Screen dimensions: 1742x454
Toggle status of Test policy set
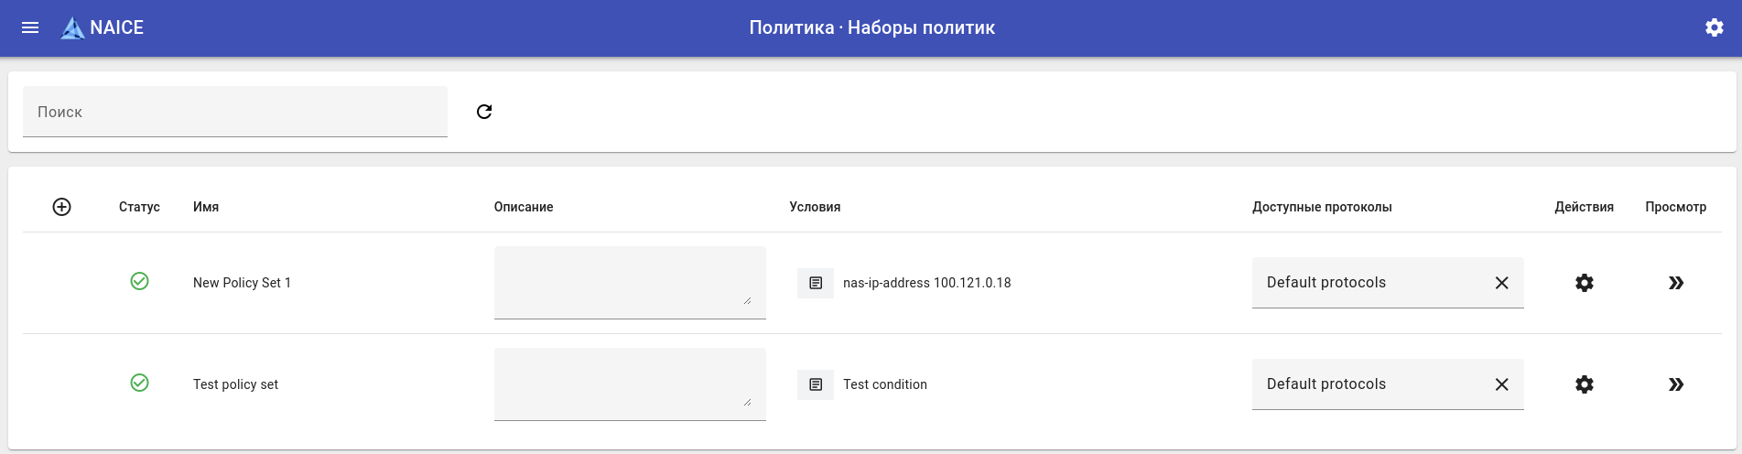(x=139, y=383)
